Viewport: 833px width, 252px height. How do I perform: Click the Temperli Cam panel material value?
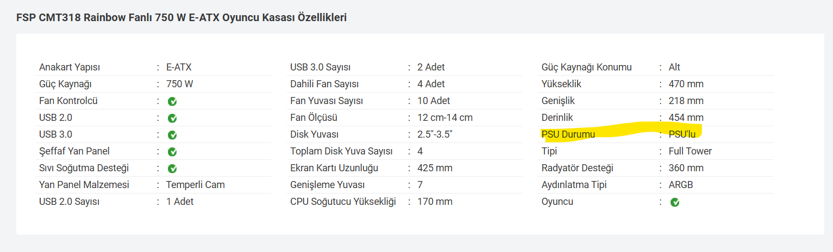195,185
